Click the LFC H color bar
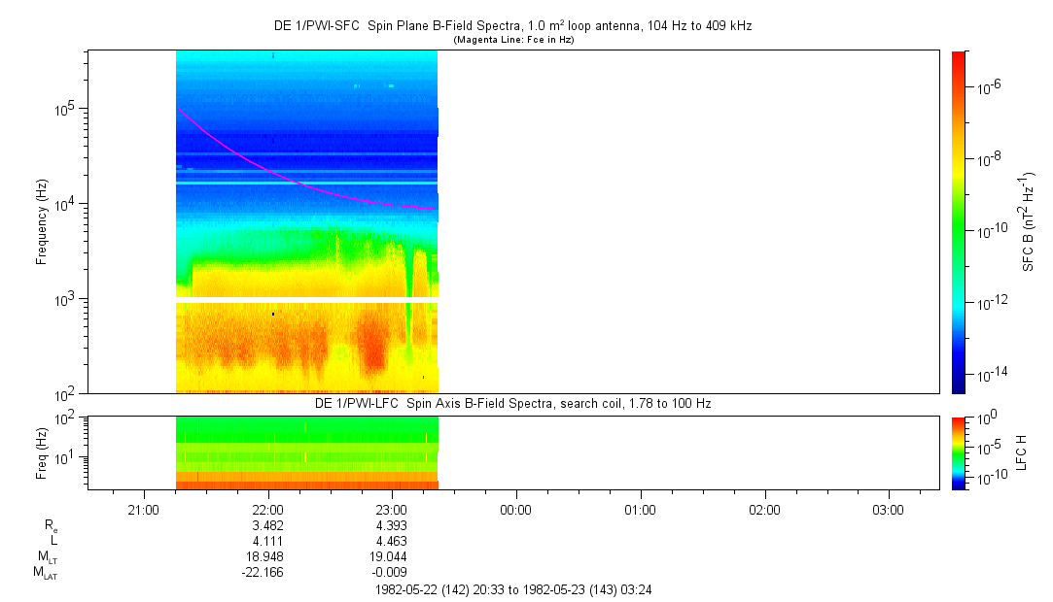Viewport: 1053px width, 602px height. [x=958, y=451]
